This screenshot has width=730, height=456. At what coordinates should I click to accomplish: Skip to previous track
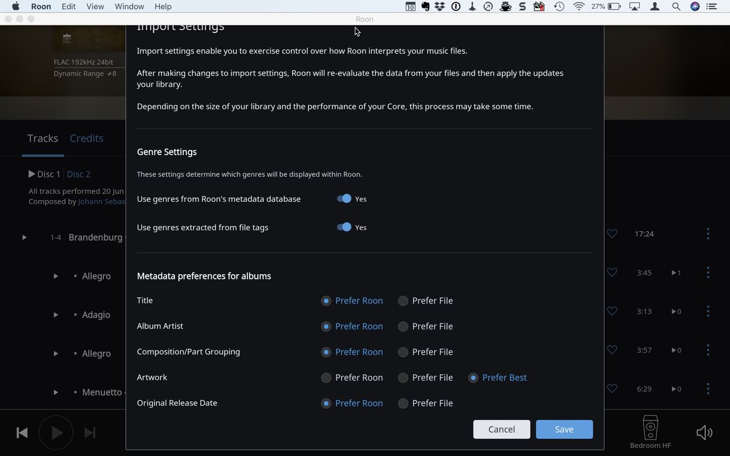point(22,433)
